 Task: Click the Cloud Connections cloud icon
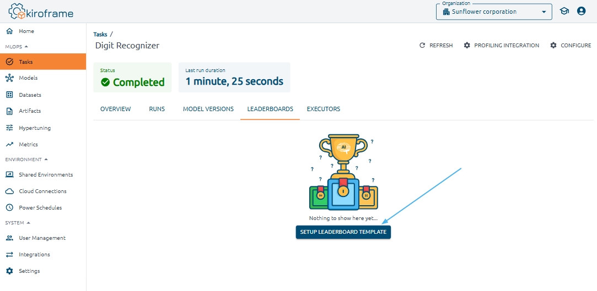point(9,191)
